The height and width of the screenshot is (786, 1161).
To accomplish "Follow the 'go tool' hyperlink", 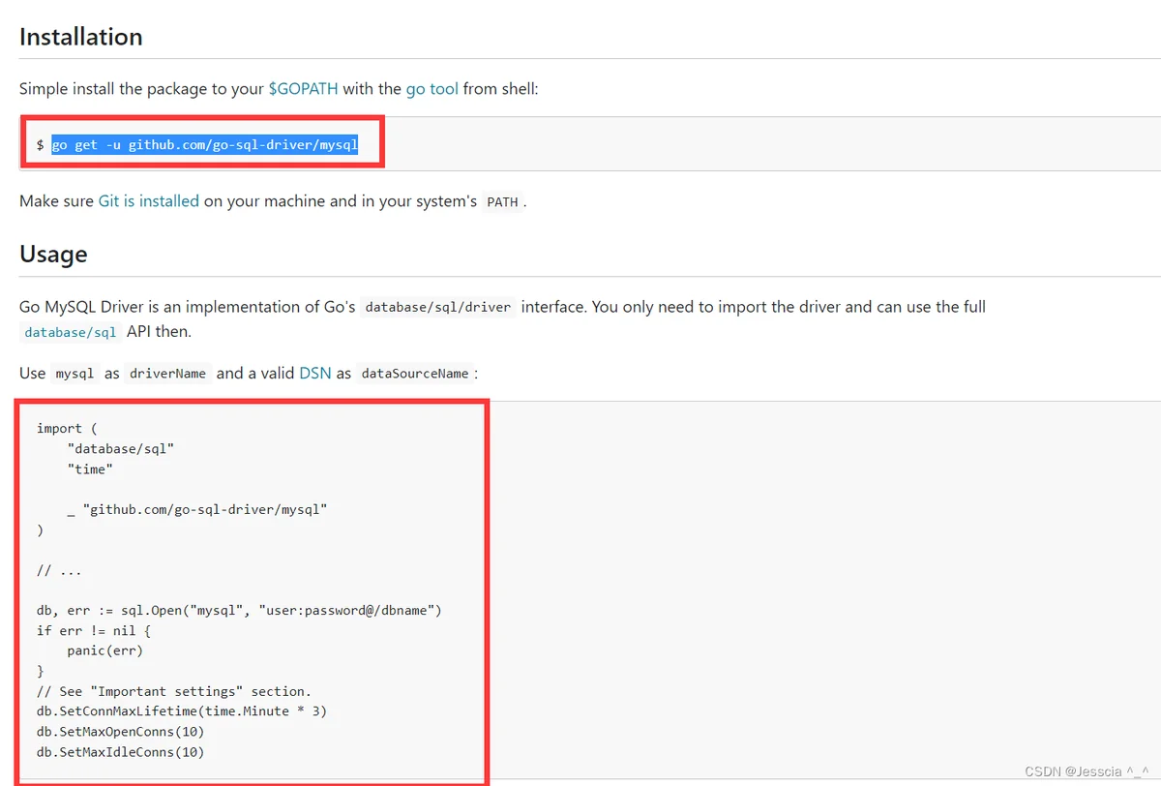I will (432, 89).
